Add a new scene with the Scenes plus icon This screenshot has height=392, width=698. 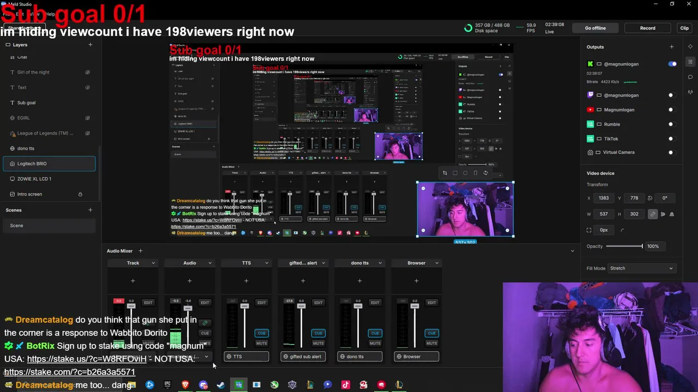91,210
